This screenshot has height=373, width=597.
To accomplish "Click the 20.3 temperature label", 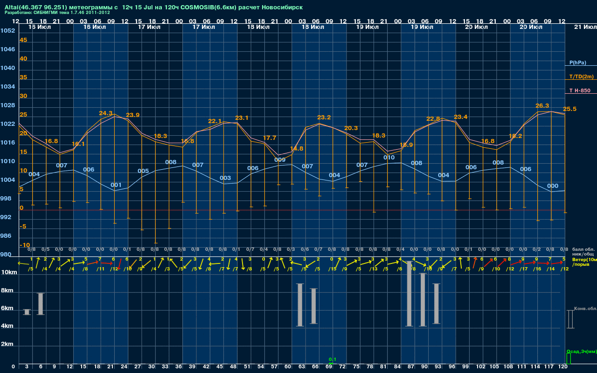I will coord(351,128).
